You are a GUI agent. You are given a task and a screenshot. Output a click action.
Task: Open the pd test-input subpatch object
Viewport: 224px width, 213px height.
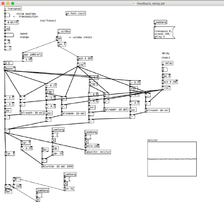(x=76, y=13)
